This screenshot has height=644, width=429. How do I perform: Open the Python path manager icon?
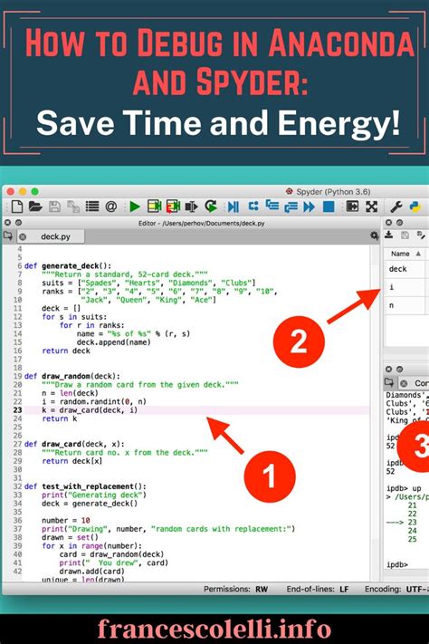tap(415, 207)
